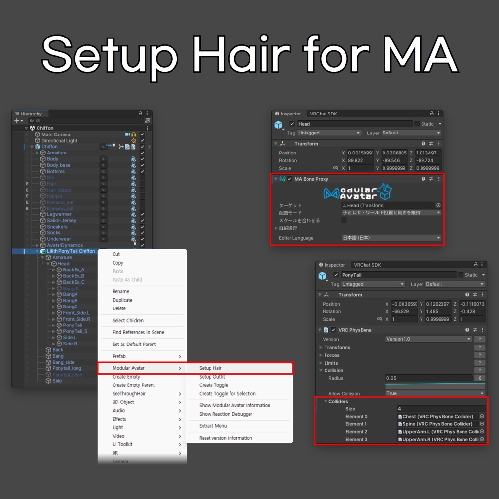Expand the 詳細設定 section

pos(276,228)
